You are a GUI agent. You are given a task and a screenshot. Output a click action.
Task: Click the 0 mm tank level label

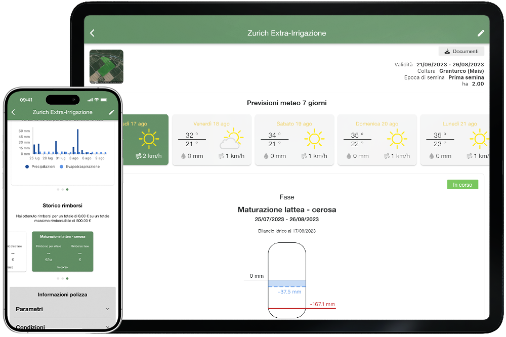(257, 276)
